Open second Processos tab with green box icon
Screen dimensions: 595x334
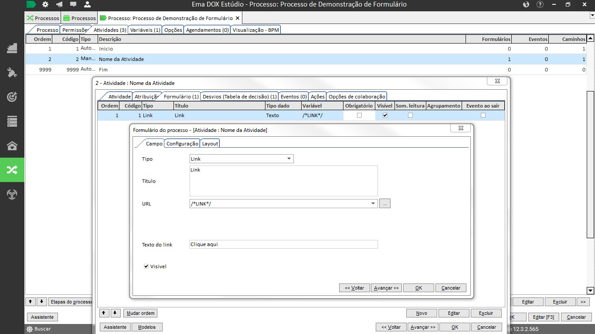[x=79, y=18]
